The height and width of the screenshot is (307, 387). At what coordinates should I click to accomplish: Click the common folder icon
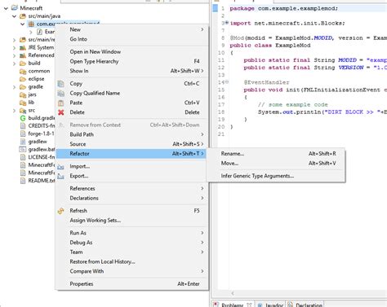click(x=23, y=71)
